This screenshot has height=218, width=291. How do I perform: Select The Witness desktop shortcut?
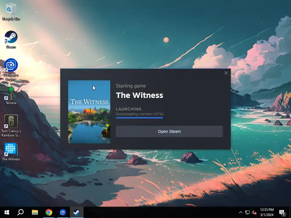pos(11,152)
